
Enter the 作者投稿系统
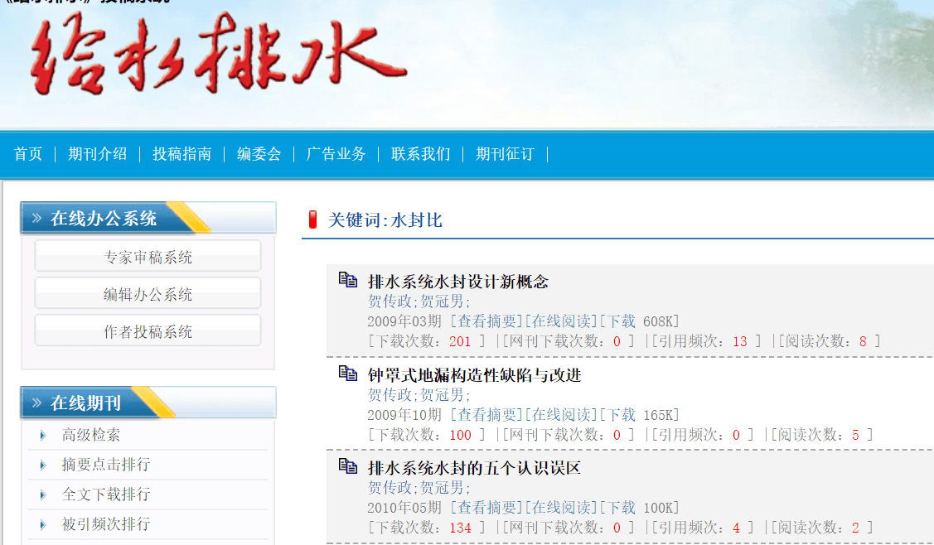coord(148,331)
